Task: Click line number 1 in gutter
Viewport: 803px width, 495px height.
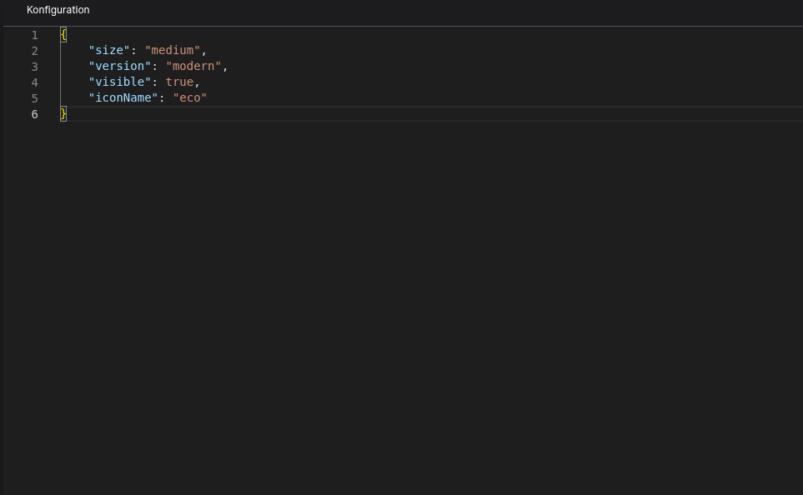Action: click(x=34, y=35)
